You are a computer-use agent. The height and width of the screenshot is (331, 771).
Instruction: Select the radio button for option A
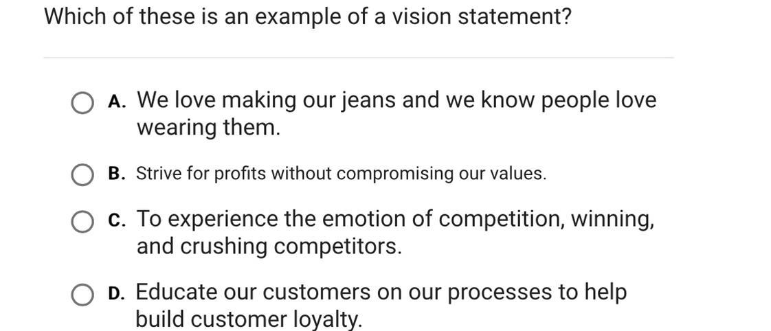[82, 103]
